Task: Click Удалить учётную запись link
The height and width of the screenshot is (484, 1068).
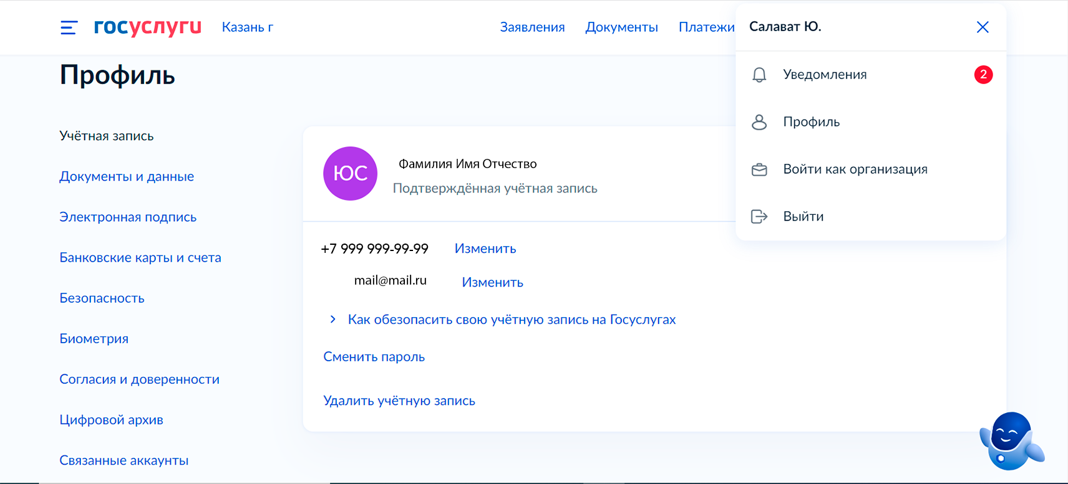Action: (399, 401)
